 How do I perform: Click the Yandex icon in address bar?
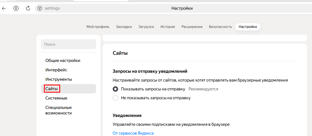click(x=40, y=8)
